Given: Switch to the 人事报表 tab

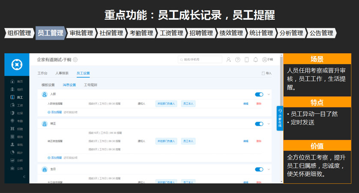Looking at the screenshot, I should (x=62, y=73).
